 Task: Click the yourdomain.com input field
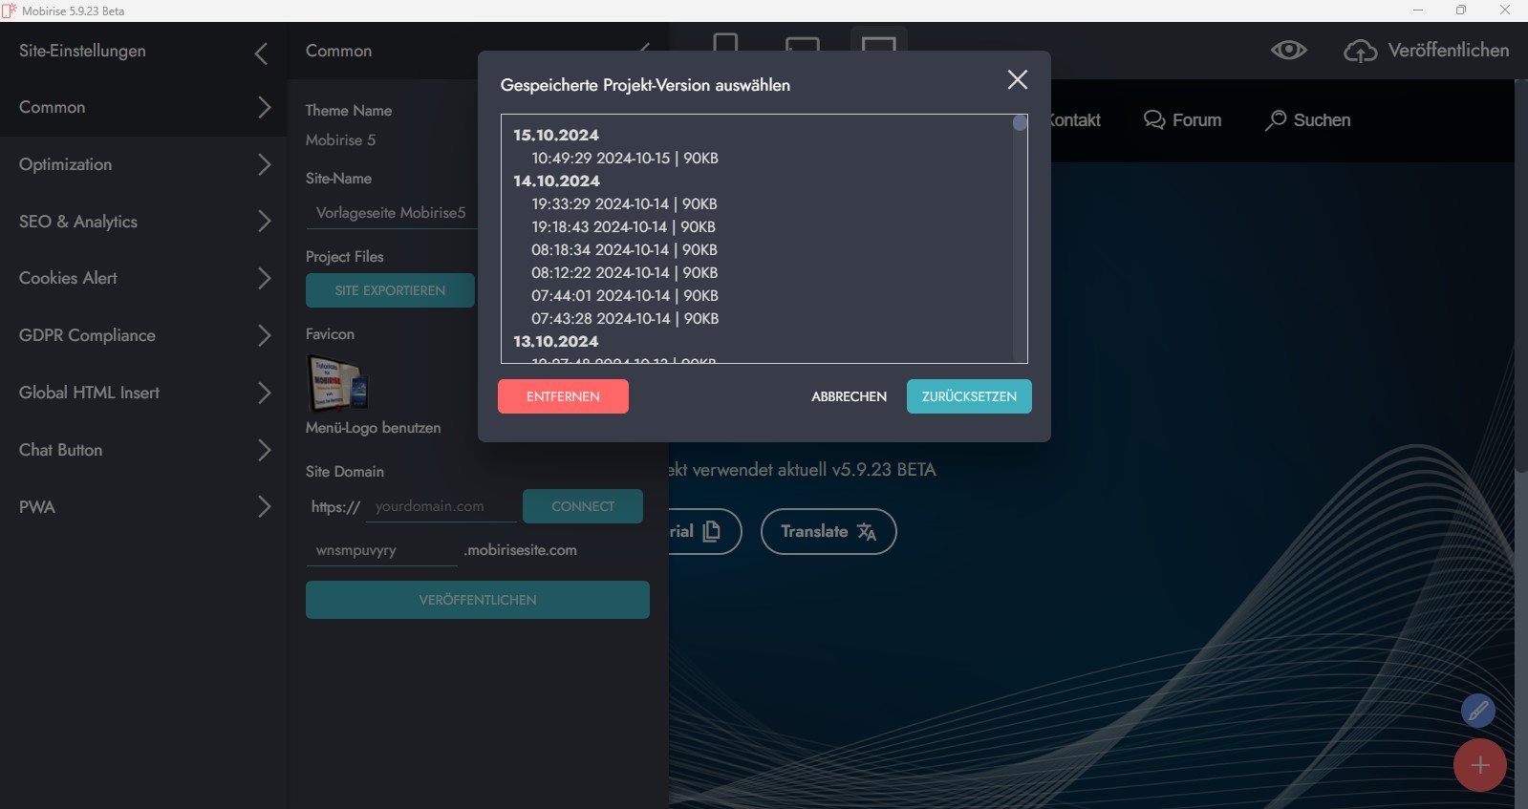(441, 506)
